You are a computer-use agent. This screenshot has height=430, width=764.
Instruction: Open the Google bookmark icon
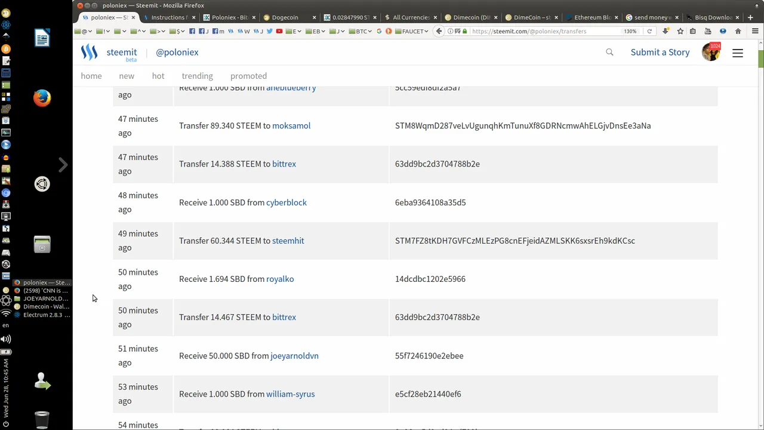379,31
